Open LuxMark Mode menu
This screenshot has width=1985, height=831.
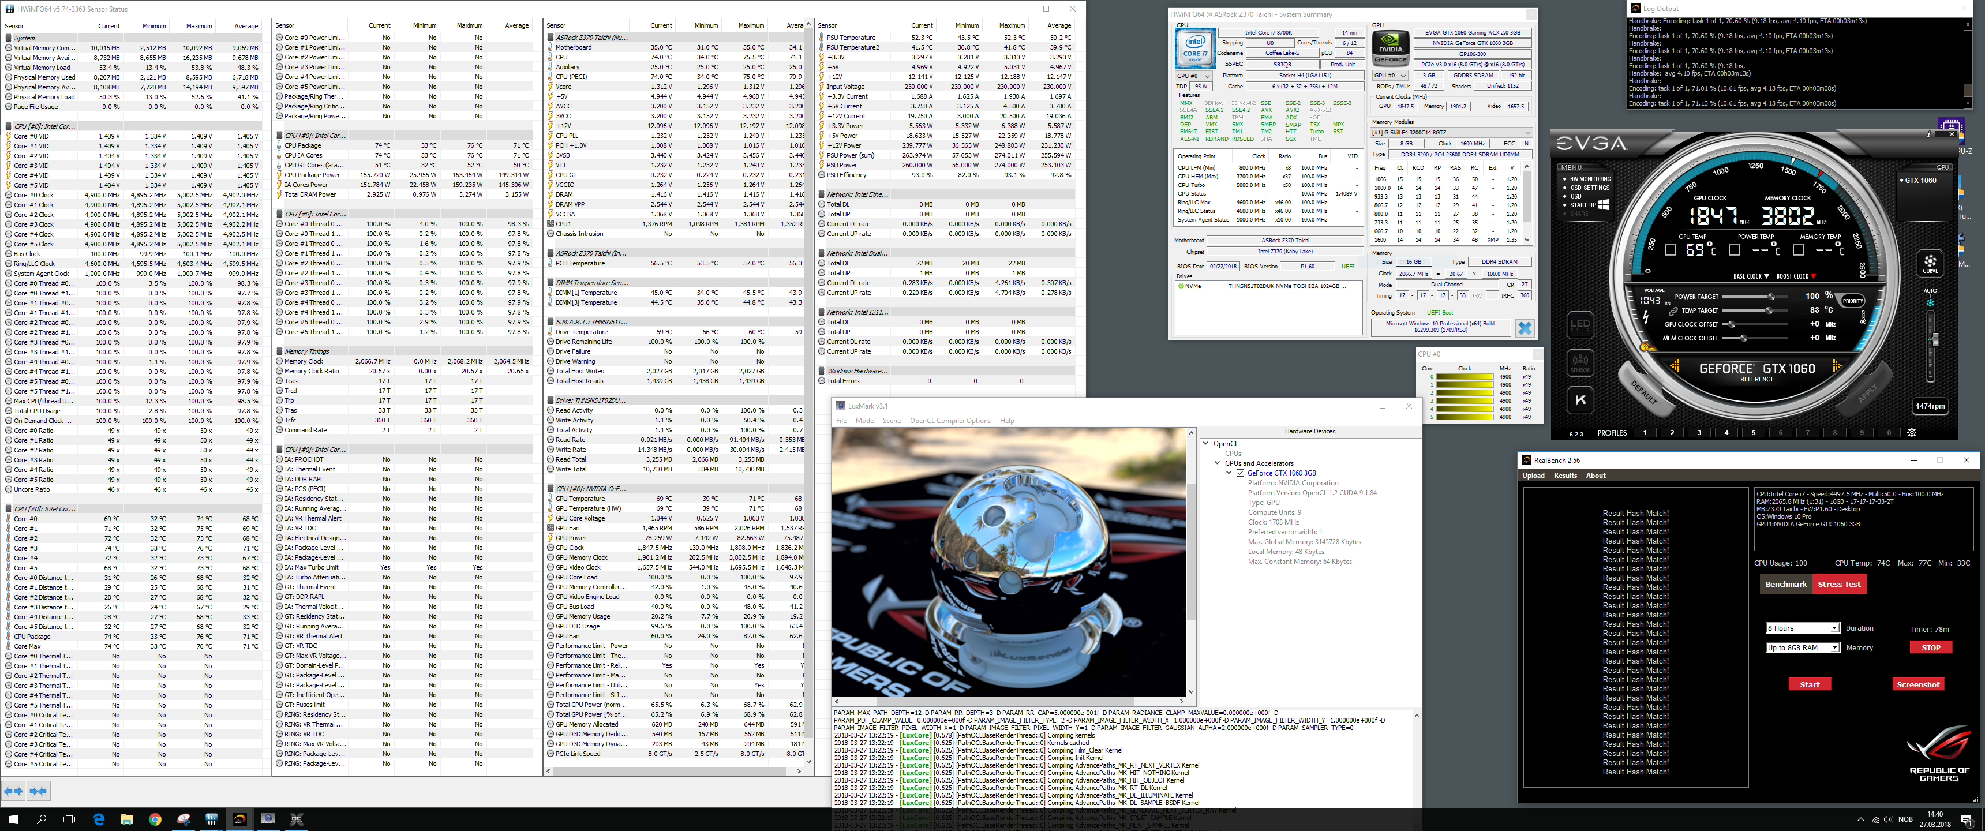tap(864, 421)
